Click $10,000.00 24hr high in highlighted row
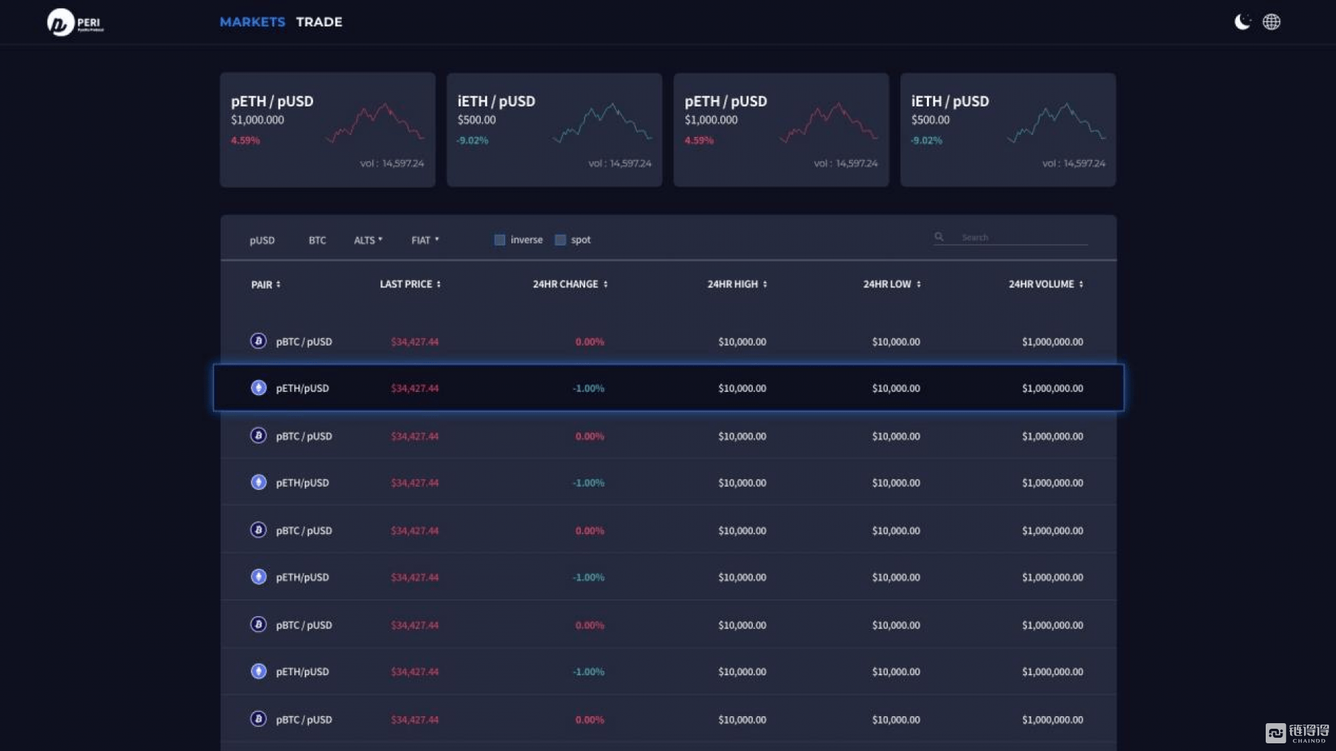Image resolution: width=1336 pixels, height=751 pixels. [742, 388]
